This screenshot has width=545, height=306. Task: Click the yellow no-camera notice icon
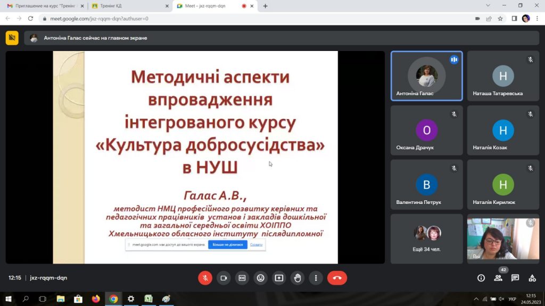[12, 38]
